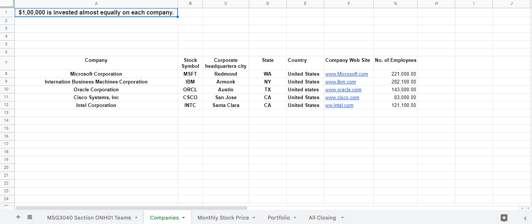
Task: Select 'Redmond' city cell
Action: click(226, 74)
